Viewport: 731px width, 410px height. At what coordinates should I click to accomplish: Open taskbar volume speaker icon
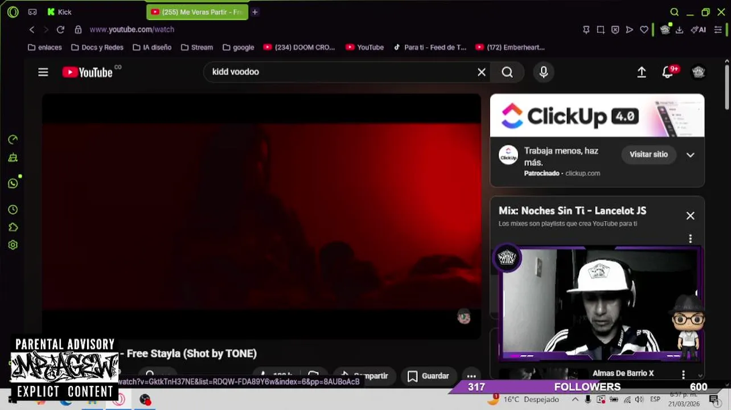pos(639,400)
